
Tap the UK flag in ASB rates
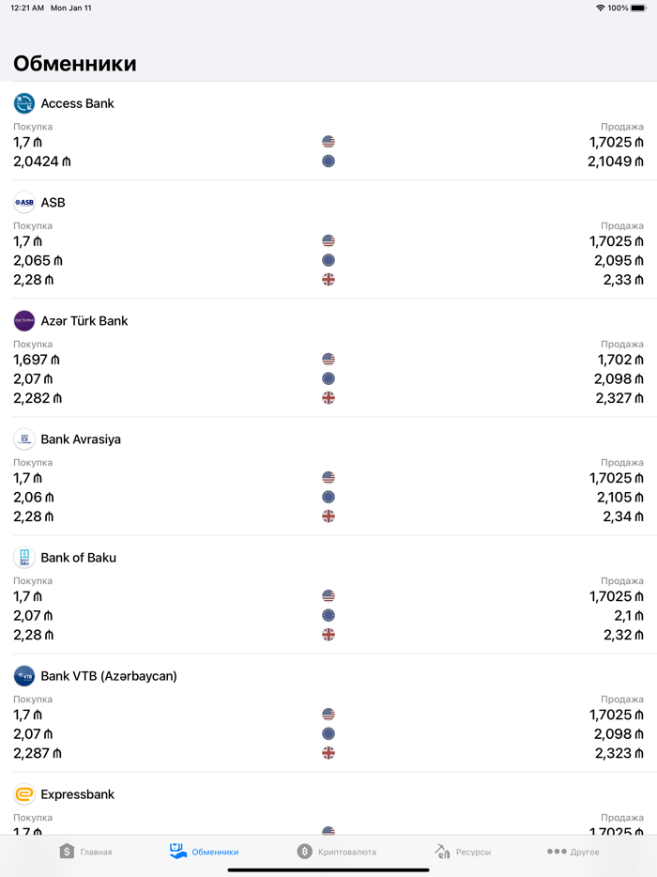[x=328, y=280]
